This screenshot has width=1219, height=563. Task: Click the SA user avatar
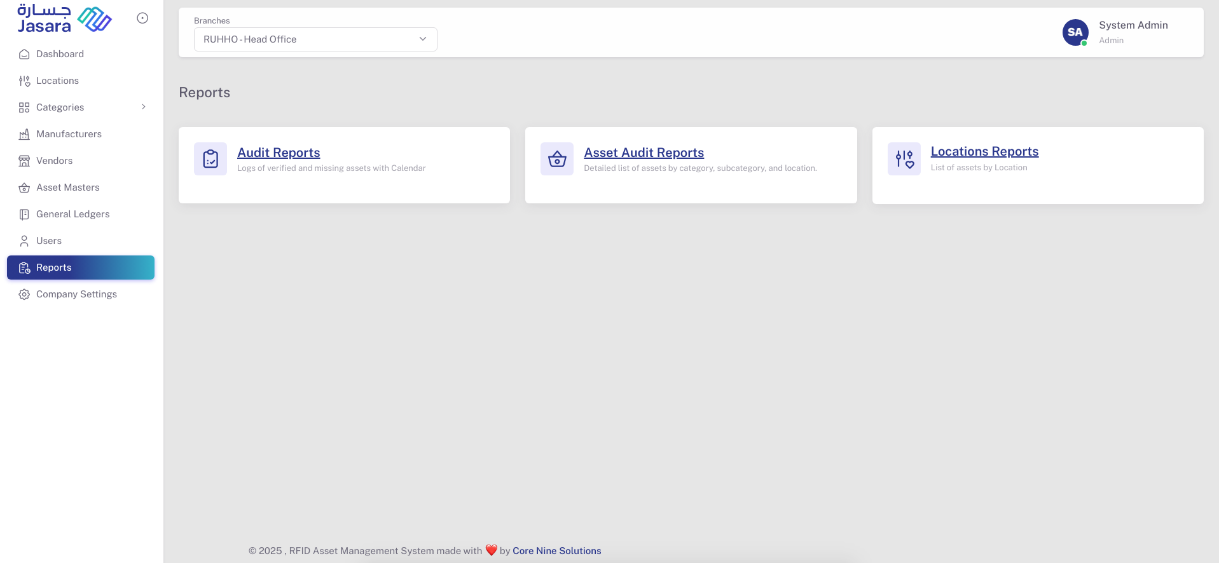click(x=1075, y=32)
